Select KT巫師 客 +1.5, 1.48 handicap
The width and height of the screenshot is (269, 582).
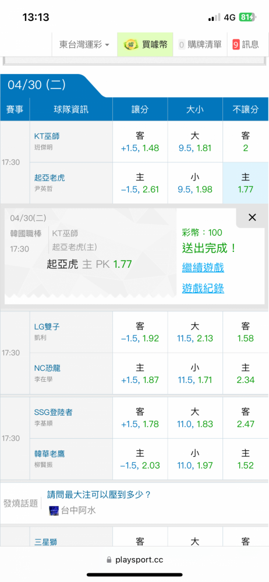[x=140, y=142]
